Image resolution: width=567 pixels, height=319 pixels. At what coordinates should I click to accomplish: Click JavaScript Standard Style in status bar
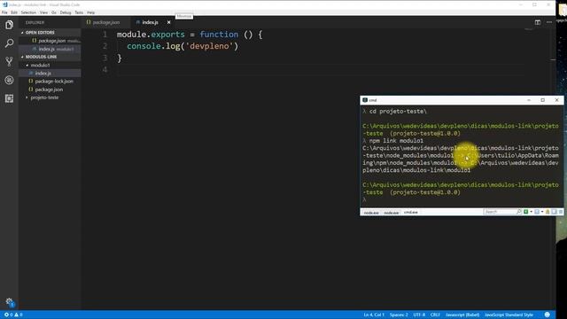pyautogui.click(x=509, y=315)
